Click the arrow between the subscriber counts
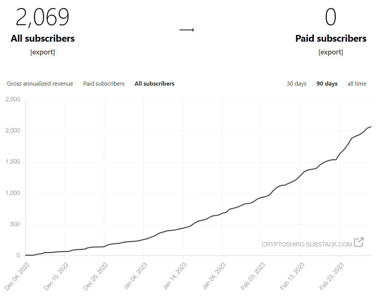The image size is (383, 297). coord(186,30)
